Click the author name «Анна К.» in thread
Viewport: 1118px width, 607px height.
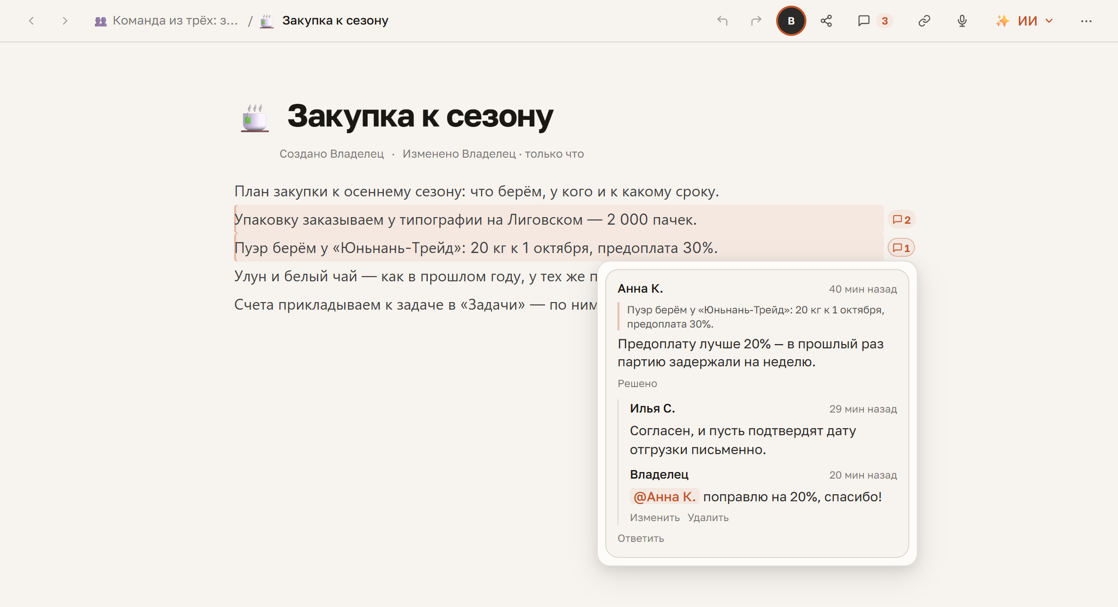(640, 288)
